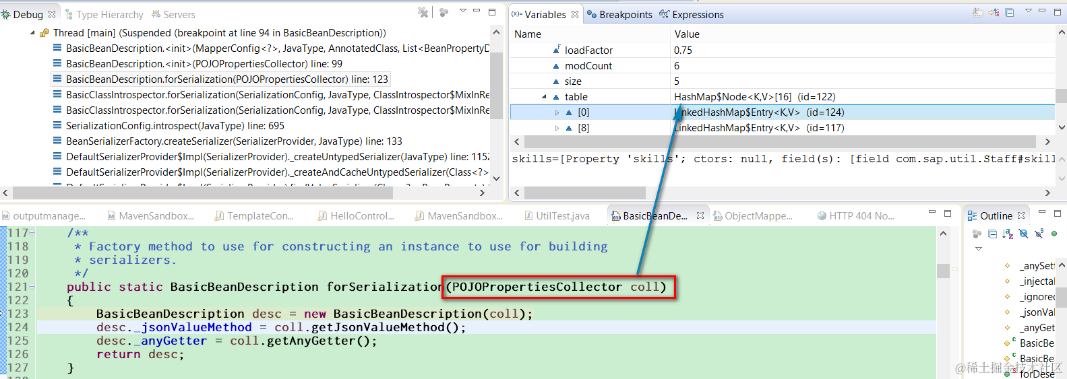Viewport: 1067px width, 379px height.
Task: Collapse the method fold at line 121
Action: click(32, 287)
